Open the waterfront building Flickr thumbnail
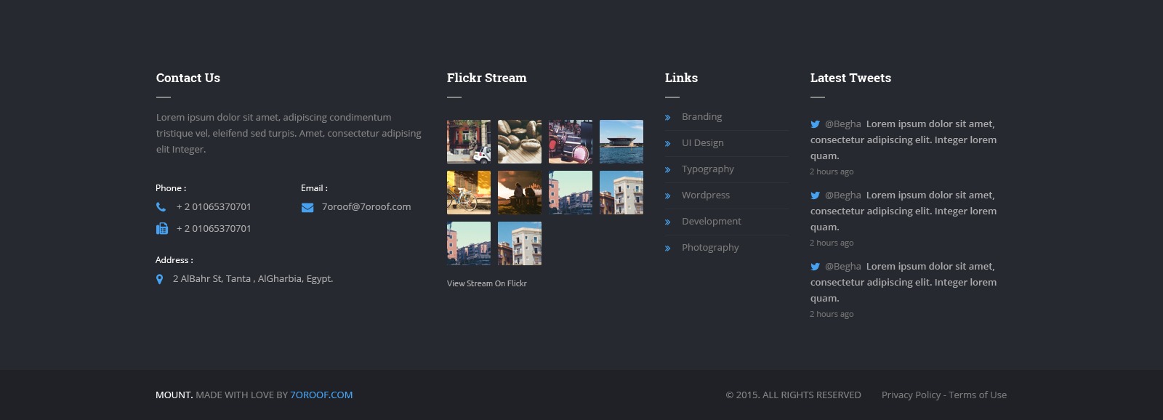Screen dimensions: 1163x420 (x=621, y=142)
